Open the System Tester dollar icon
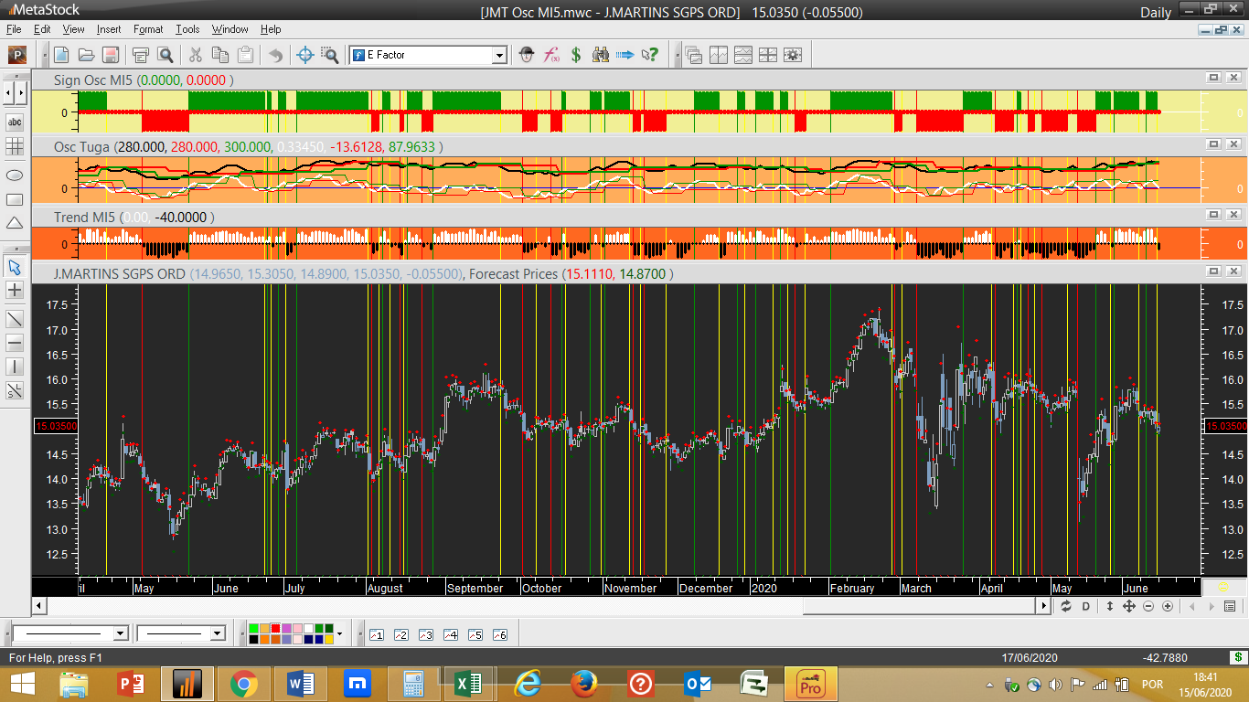Screen dimensions: 1249x702 (x=576, y=55)
